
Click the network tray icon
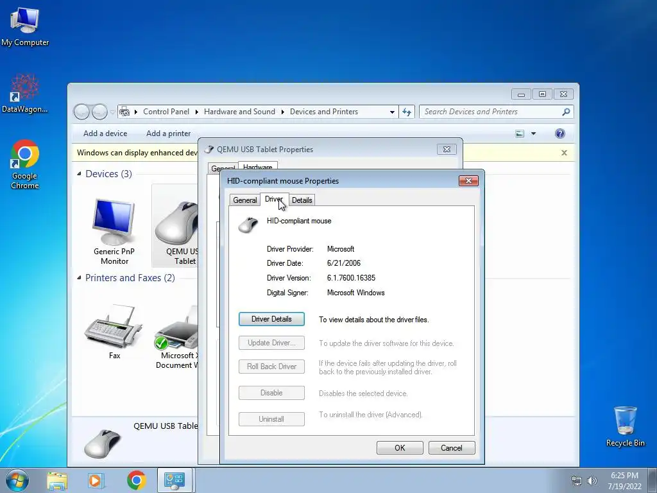click(x=577, y=481)
